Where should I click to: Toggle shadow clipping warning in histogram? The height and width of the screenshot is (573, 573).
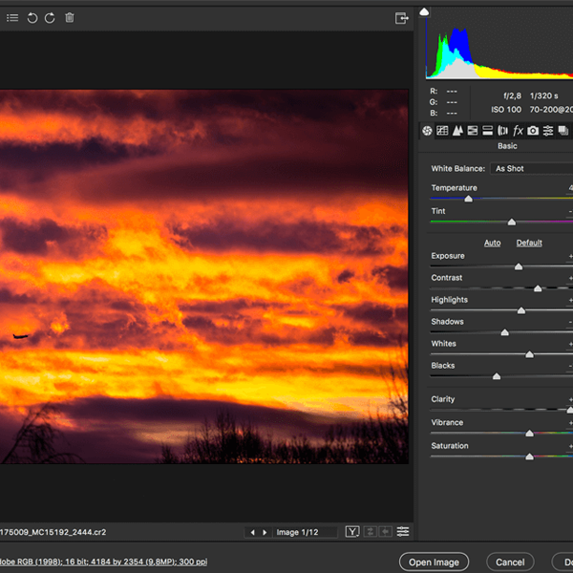pyautogui.click(x=424, y=12)
